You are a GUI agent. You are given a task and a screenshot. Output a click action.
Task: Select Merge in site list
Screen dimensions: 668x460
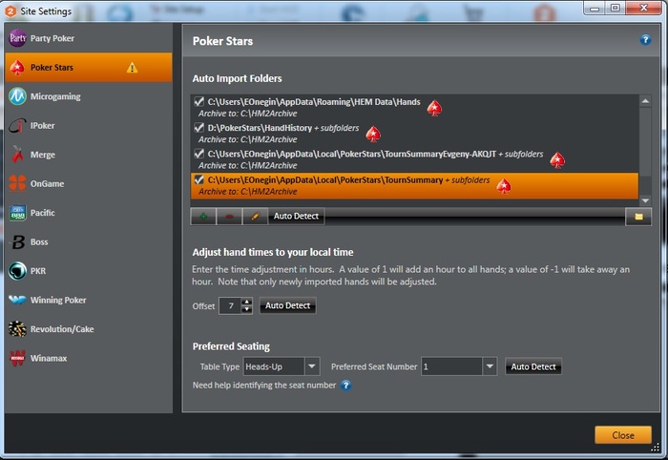(x=88, y=155)
